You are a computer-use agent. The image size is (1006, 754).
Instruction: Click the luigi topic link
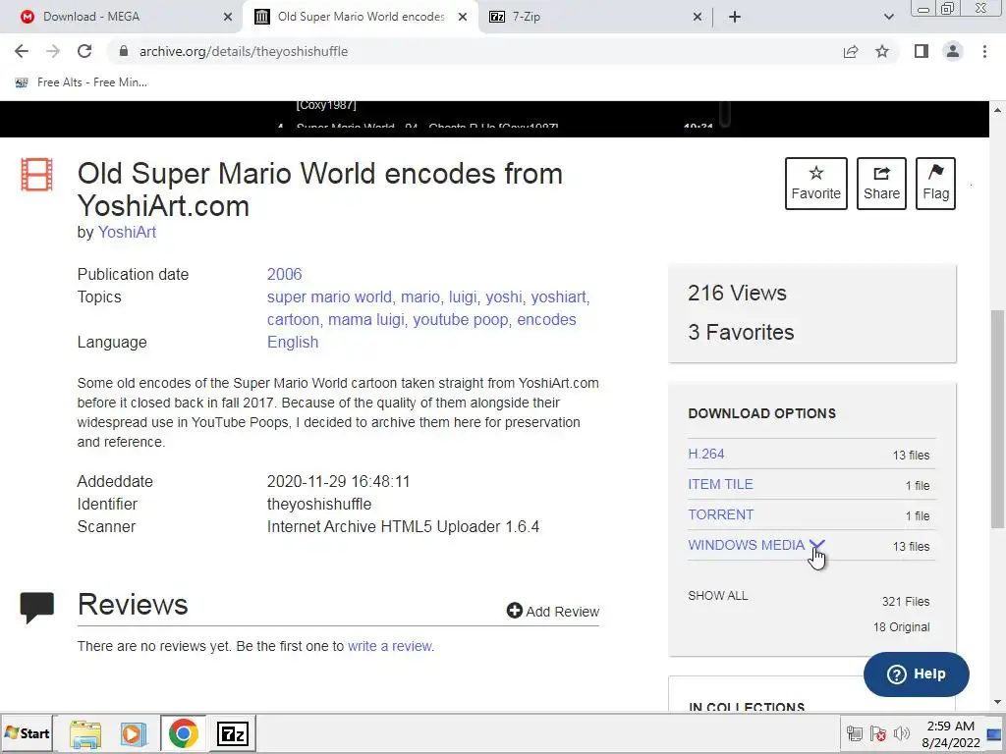pos(463,296)
